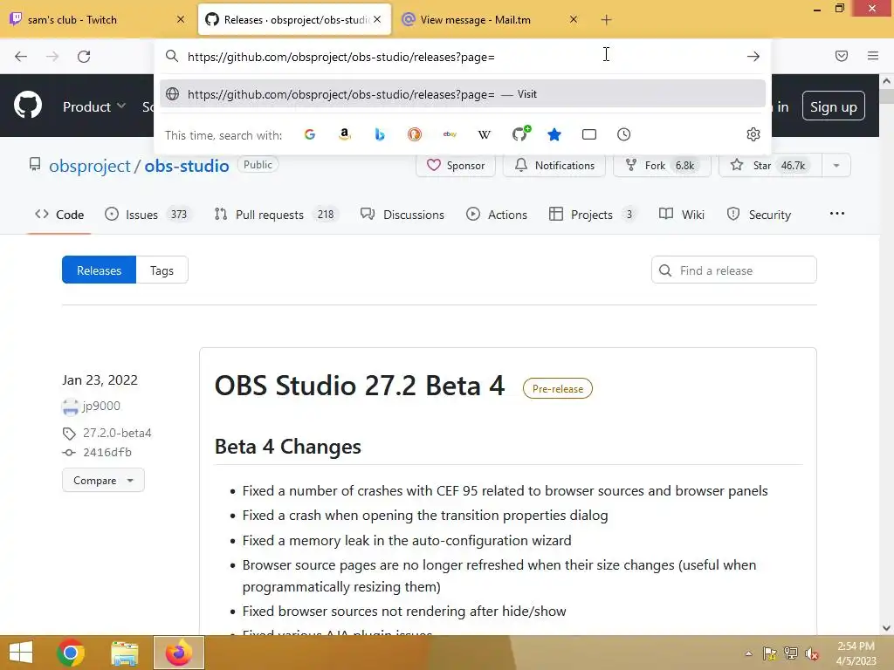Click the URL text in the address bar
This screenshot has width=894, height=670.
[341, 57]
